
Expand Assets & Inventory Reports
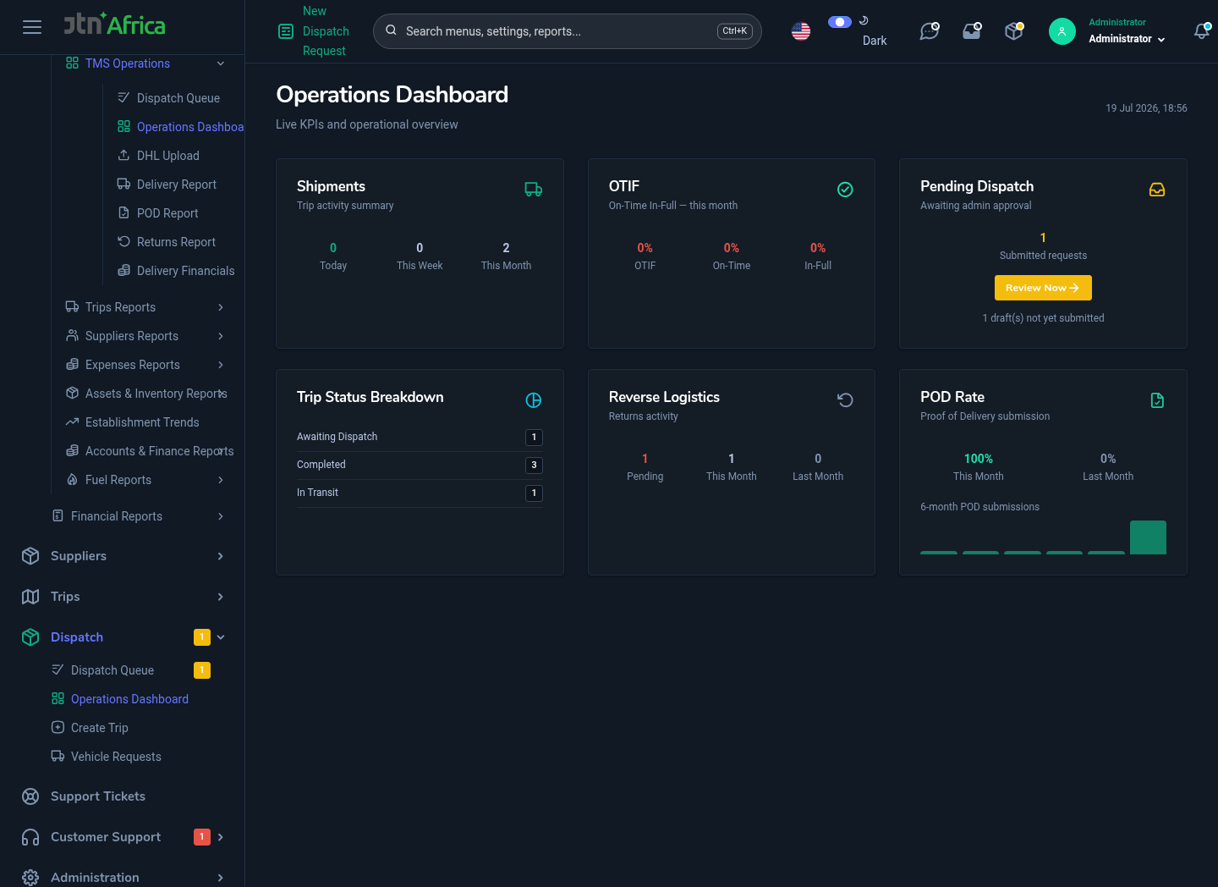[x=145, y=394]
